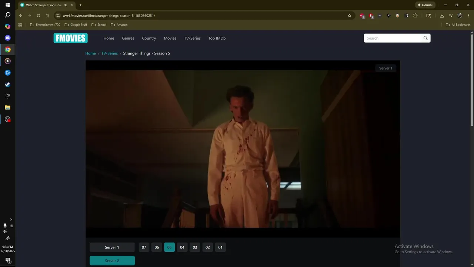Open Amazon bookmark folder
This screenshot has height=267, width=474.
point(119,25)
